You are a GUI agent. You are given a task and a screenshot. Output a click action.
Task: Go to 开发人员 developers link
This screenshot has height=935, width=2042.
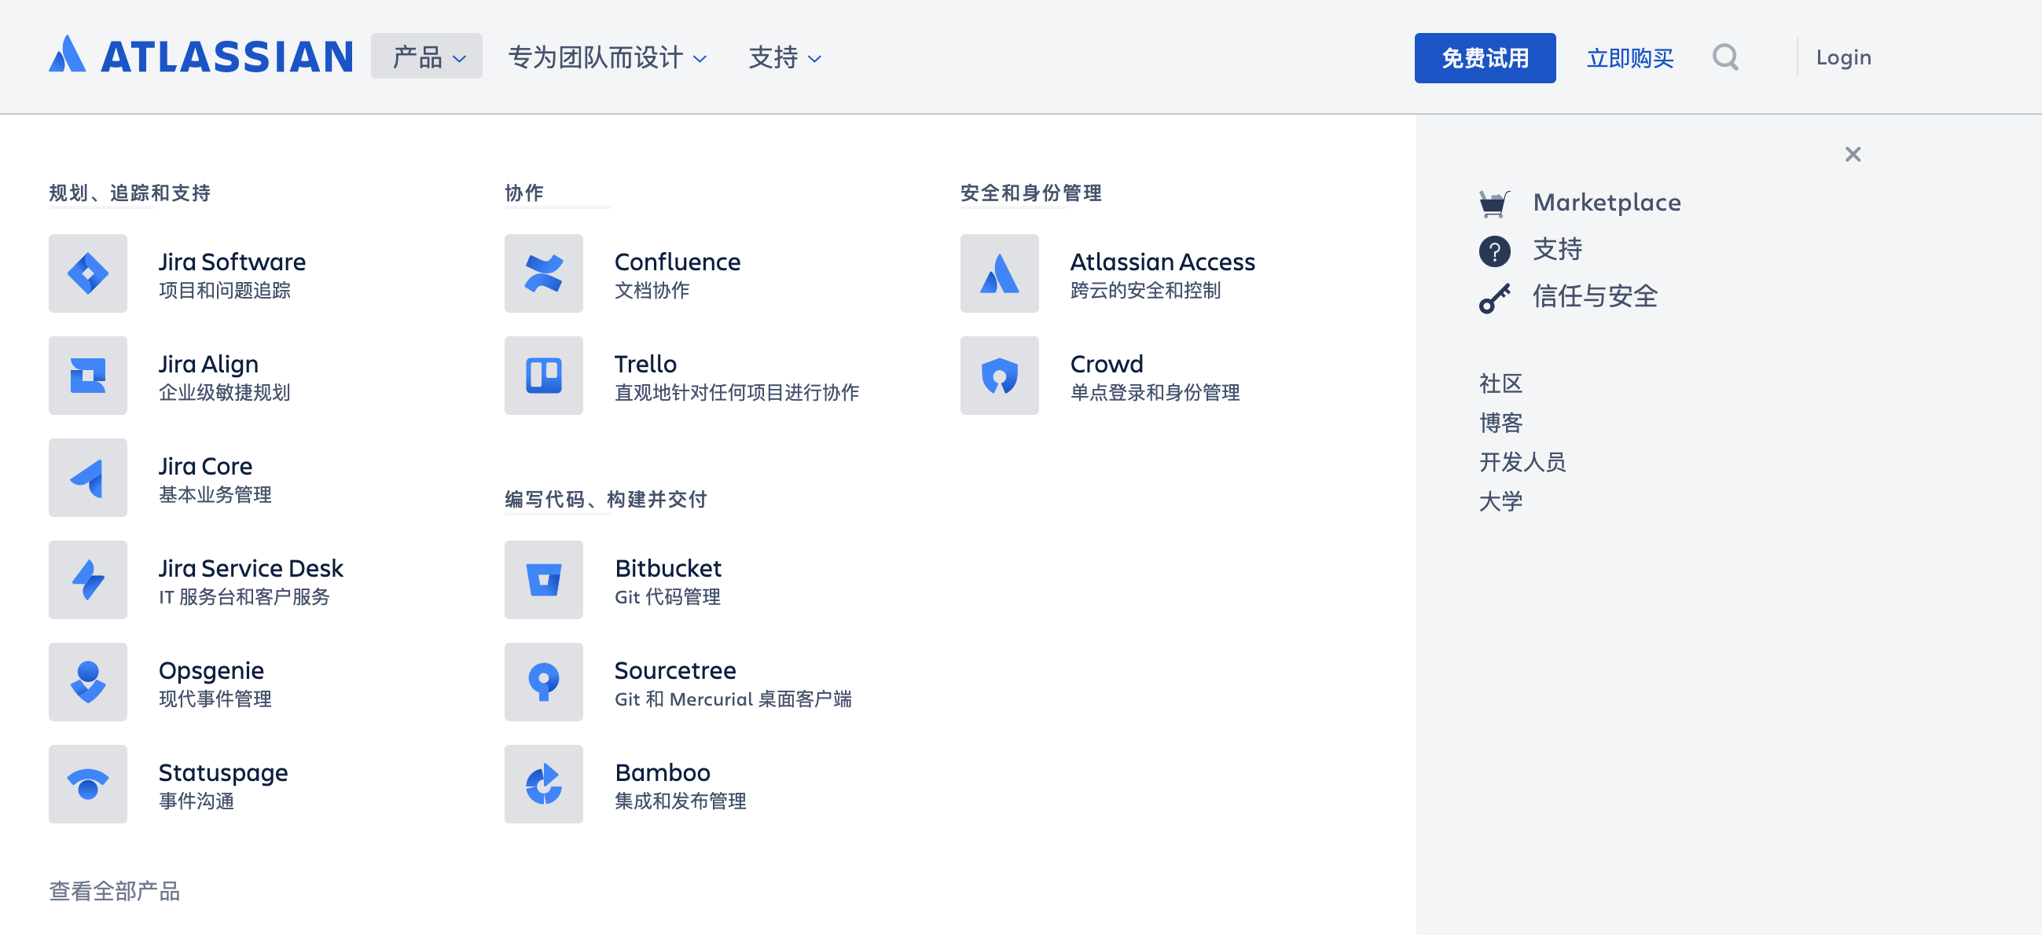[1522, 462]
